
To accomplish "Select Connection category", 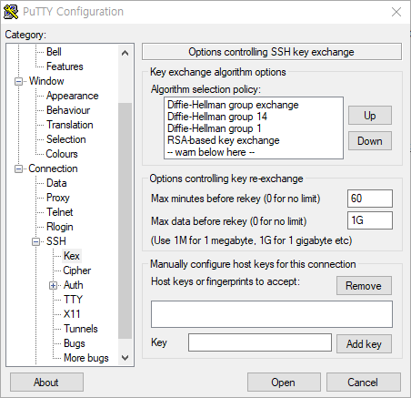I will coord(53,168).
